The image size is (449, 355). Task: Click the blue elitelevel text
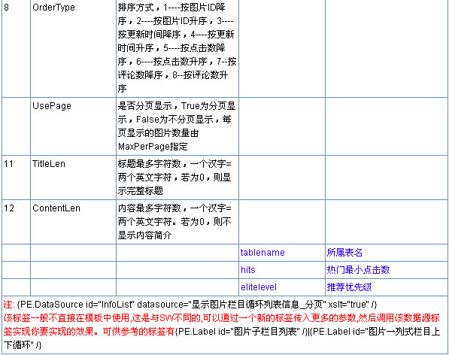tap(259, 287)
